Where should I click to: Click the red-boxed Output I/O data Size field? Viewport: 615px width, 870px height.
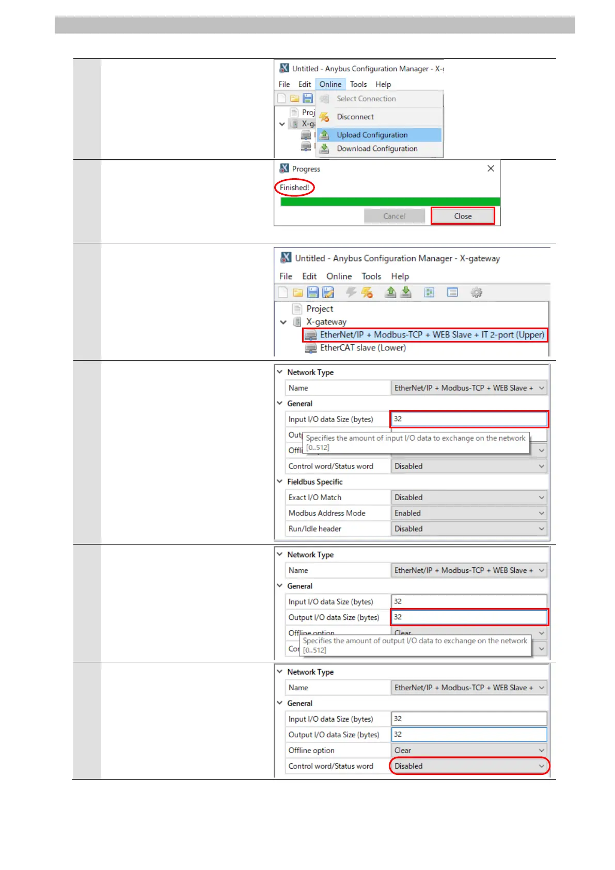469,617
